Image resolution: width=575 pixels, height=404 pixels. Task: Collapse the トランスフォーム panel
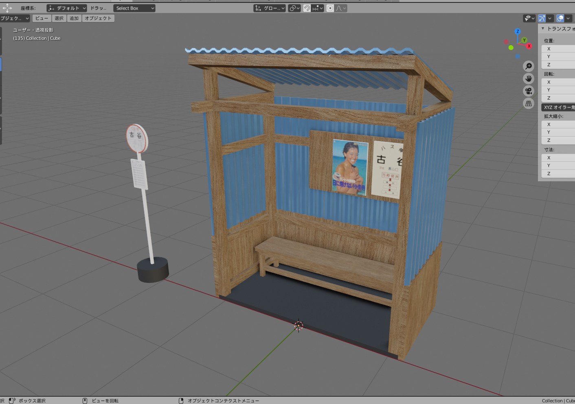click(x=543, y=28)
